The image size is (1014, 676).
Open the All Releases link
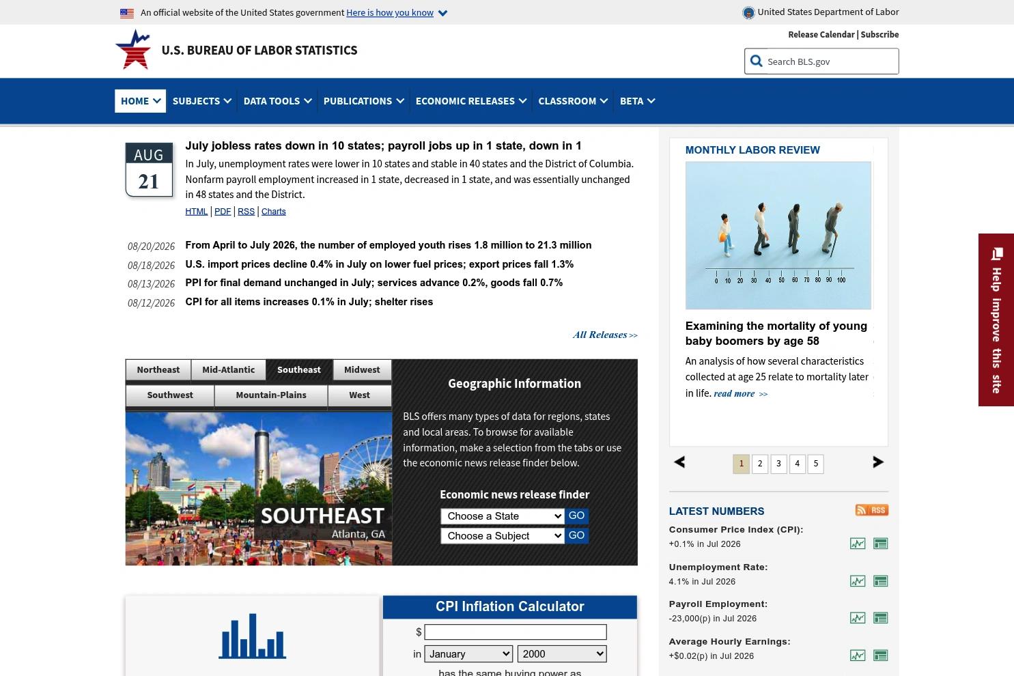coord(605,335)
